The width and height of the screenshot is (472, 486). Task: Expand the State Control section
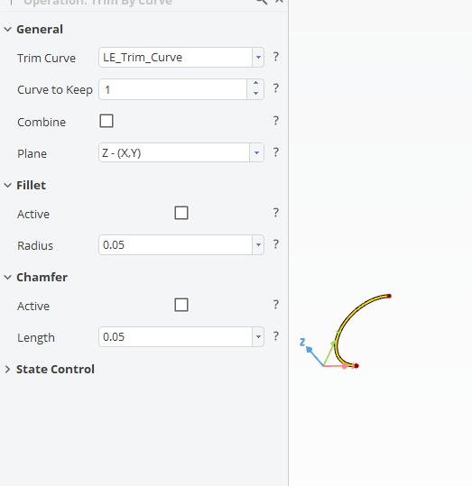tap(7, 369)
